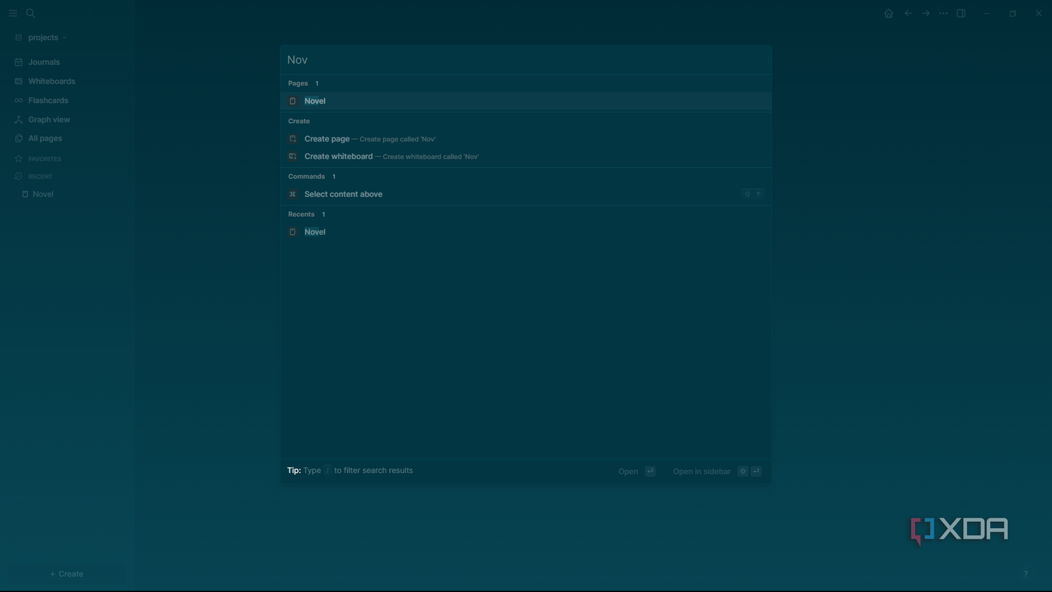
Task: Click the Whiteboards icon in sidebar
Action: point(19,81)
